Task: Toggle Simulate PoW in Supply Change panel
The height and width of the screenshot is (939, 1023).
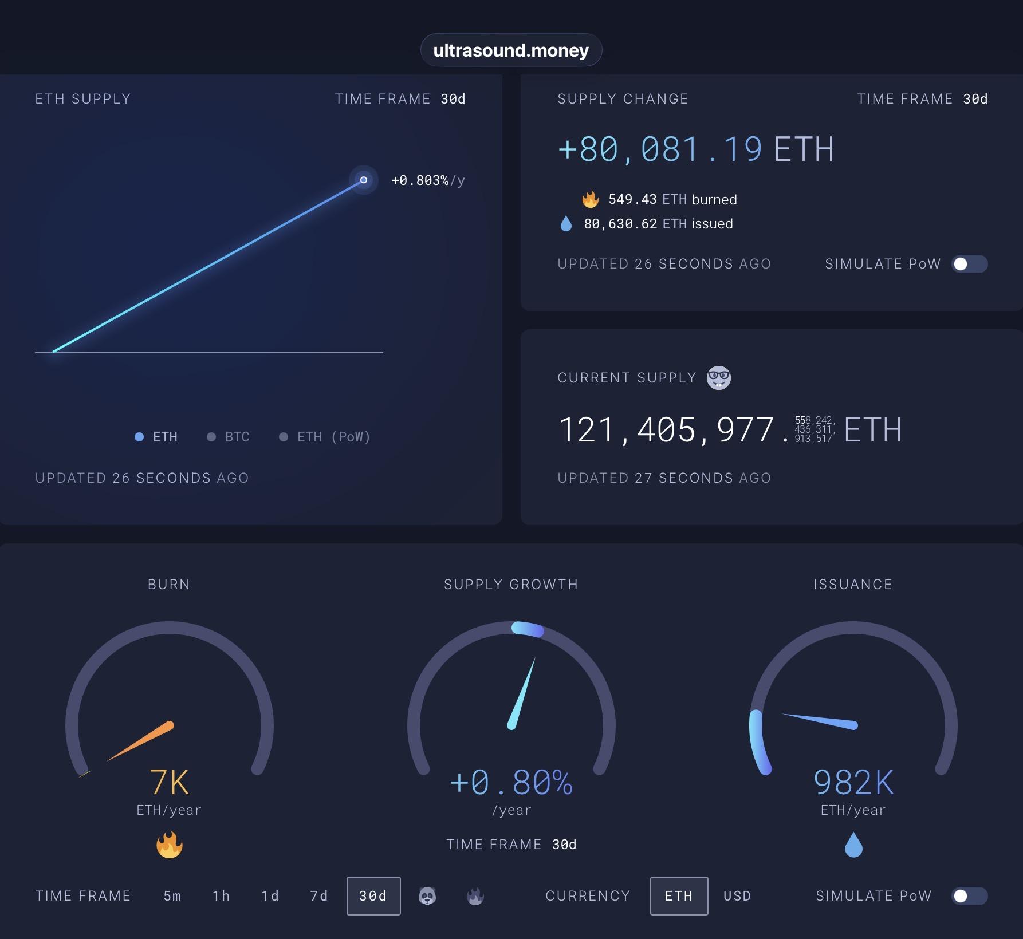Action: (970, 264)
